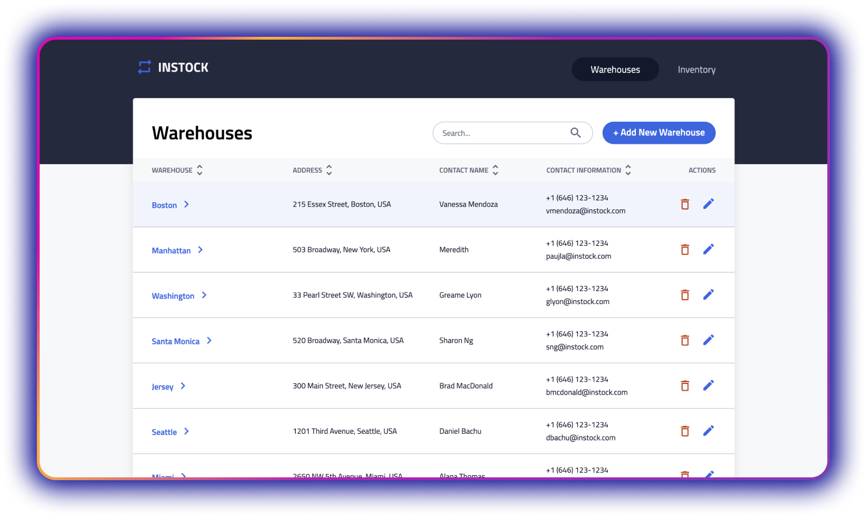The height and width of the screenshot is (517, 867).
Task: Click the InStock logo icon
Action: (x=144, y=67)
